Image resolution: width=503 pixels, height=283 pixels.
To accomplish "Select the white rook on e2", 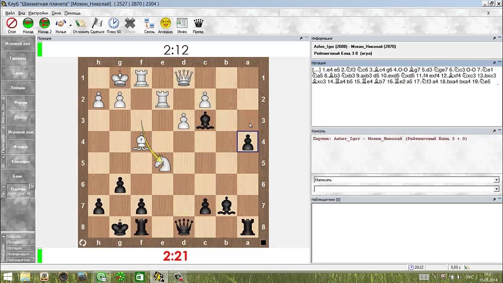I will [163, 99].
